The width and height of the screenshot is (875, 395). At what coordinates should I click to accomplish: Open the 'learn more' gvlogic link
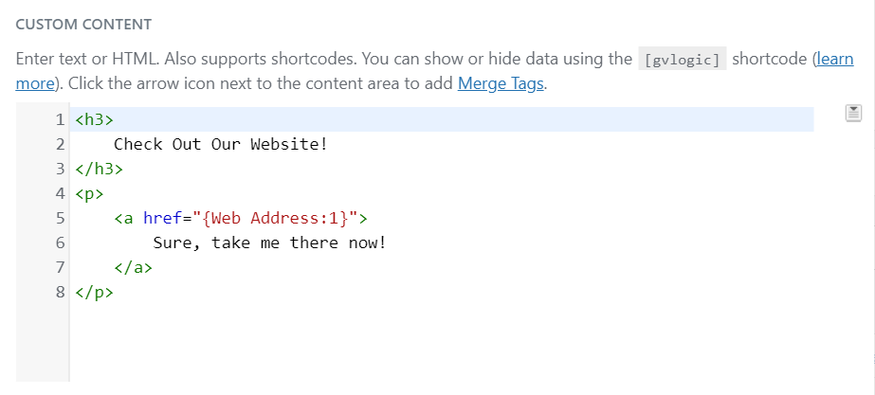point(833,59)
